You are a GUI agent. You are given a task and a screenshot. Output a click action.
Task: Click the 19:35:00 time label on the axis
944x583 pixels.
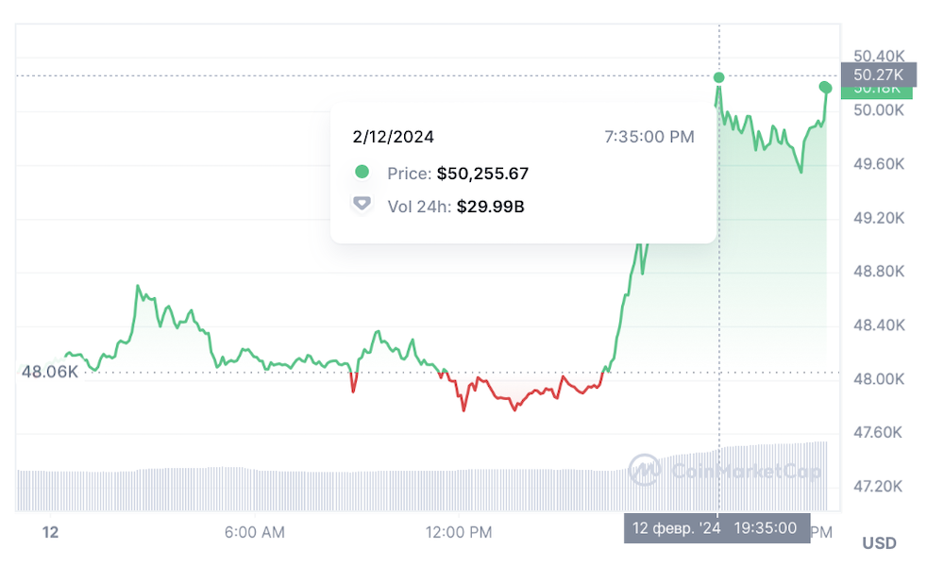(766, 528)
